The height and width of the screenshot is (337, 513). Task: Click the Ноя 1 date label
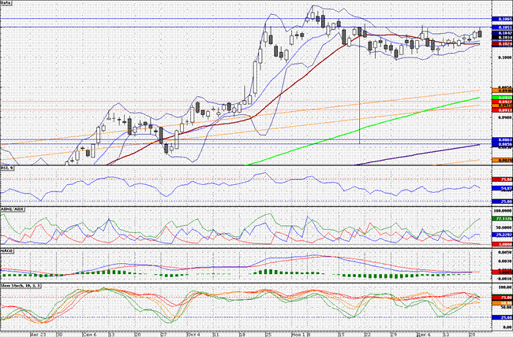(x=298, y=335)
